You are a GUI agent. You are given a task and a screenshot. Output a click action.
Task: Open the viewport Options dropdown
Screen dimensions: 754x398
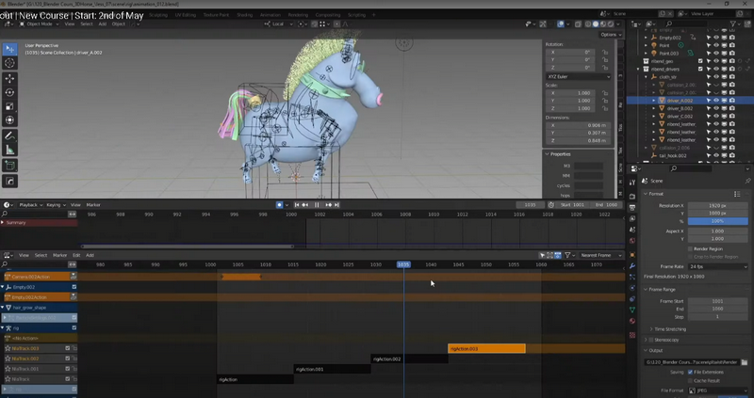(611, 35)
